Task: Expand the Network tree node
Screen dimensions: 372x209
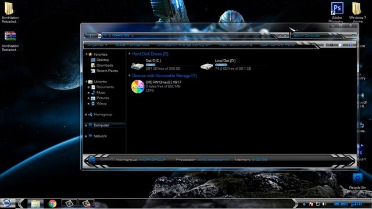Action: click(x=86, y=136)
